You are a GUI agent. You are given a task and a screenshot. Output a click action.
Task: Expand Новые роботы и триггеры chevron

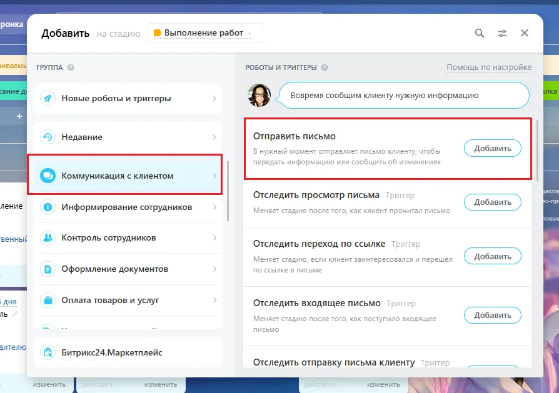coord(214,98)
